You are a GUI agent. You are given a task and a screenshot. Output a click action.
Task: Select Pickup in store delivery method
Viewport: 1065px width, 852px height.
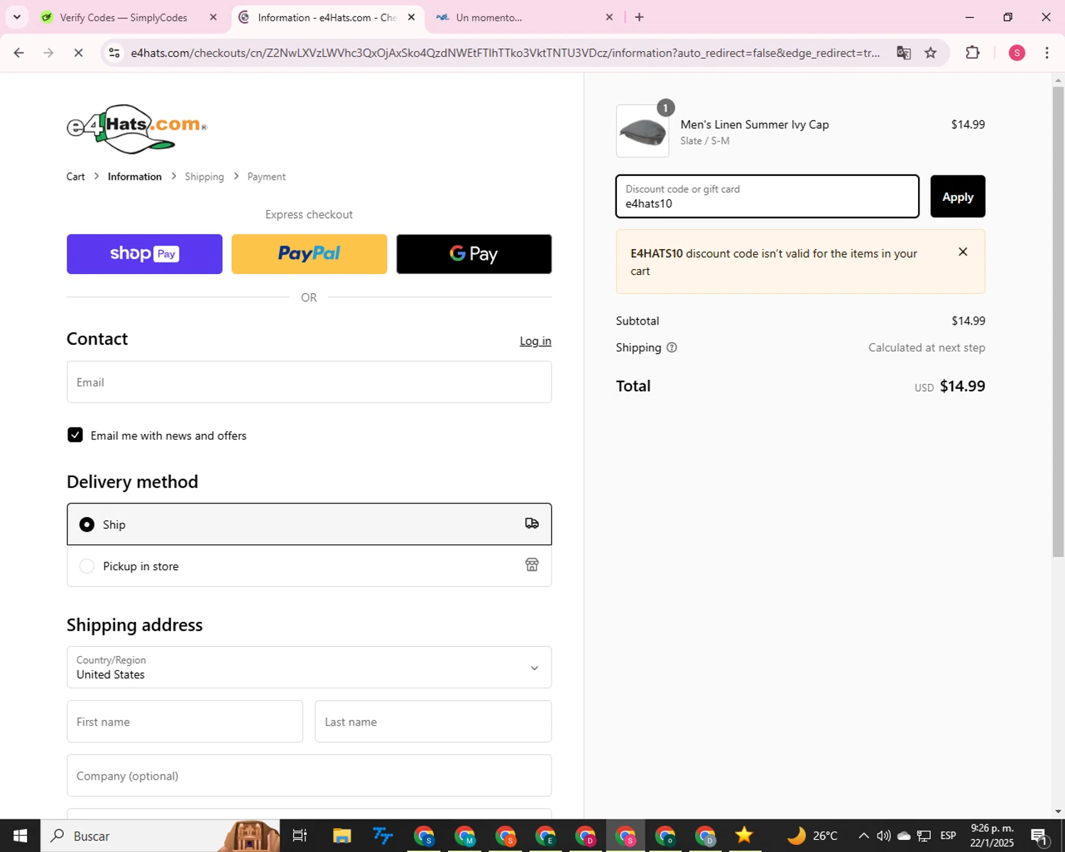point(309,566)
